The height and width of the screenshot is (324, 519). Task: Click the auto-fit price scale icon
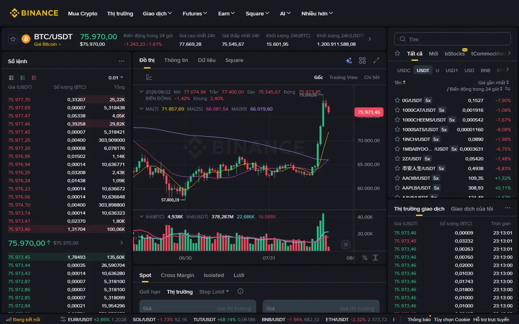click(375, 258)
